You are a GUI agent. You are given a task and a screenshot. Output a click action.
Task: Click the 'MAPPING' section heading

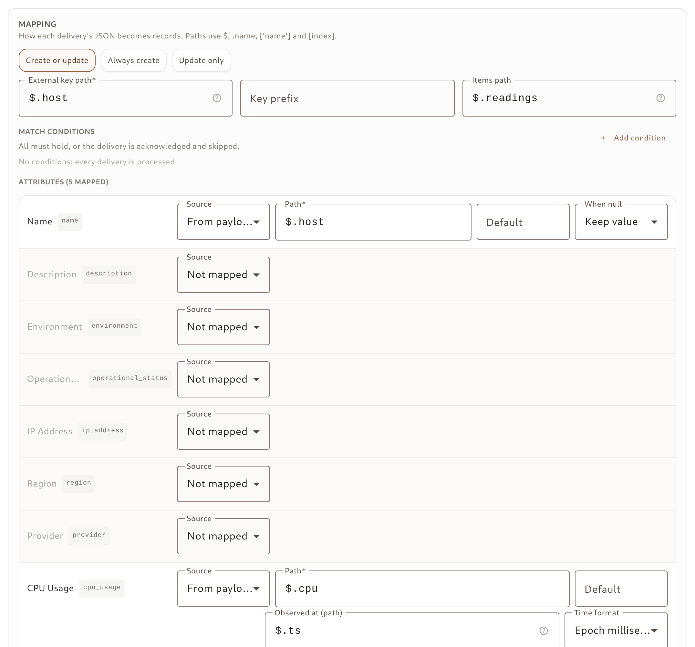click(x=37, y=24)
